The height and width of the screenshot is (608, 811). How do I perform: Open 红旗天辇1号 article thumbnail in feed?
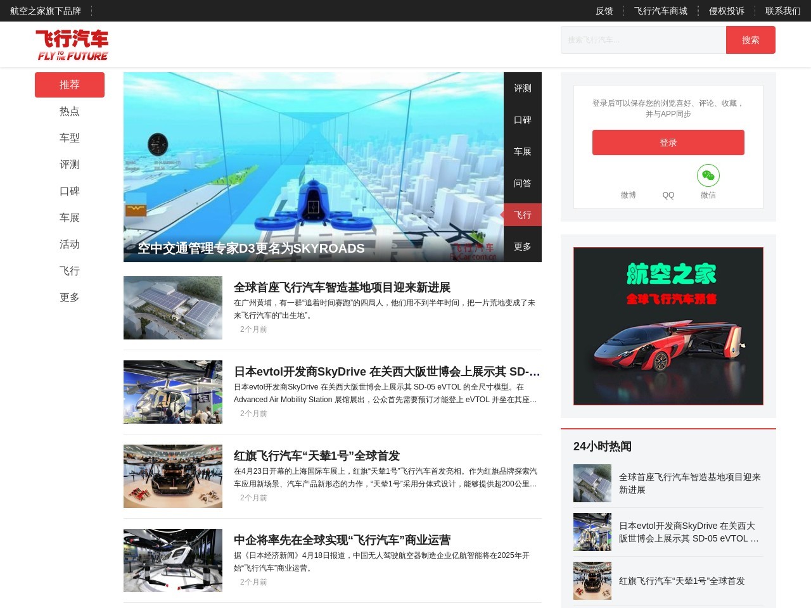coord(173,476)
